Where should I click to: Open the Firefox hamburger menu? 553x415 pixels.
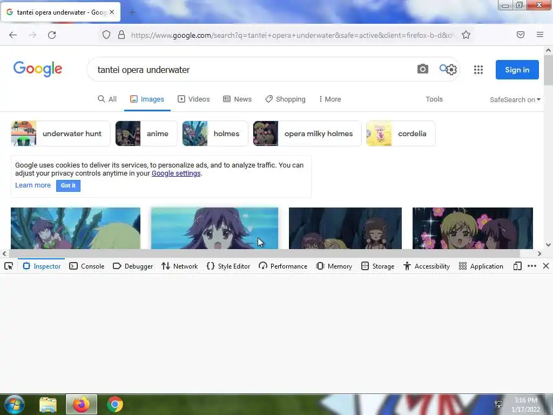click(x=539, y=35)
